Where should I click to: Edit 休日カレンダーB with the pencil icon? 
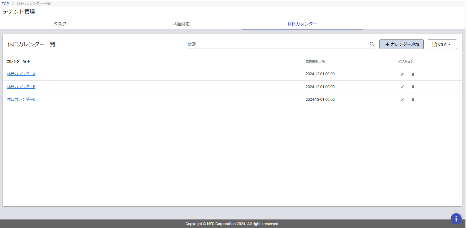click(402, 87)
